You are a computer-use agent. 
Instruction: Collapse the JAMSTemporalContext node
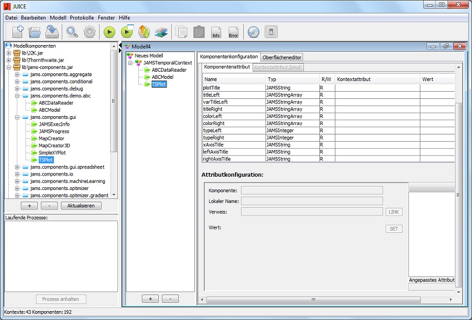130,63
